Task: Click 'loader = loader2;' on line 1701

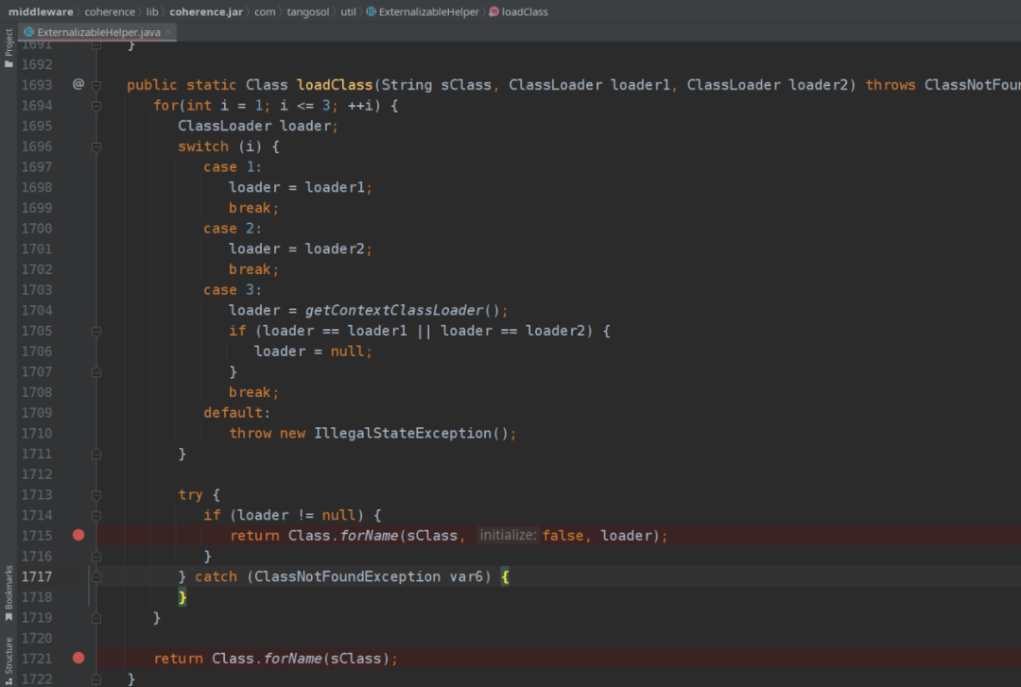Action: coord(301,249)
